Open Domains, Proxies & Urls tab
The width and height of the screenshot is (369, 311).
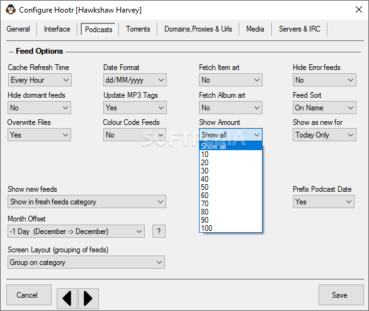point(198,29)
